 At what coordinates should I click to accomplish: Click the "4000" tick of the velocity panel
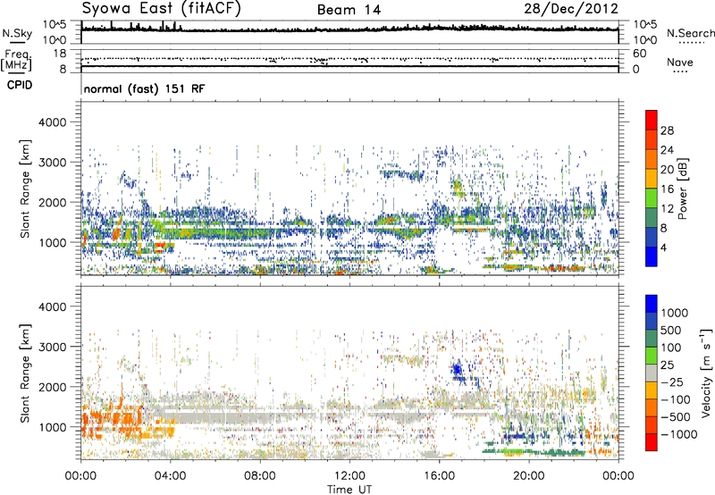click(52, 306)
